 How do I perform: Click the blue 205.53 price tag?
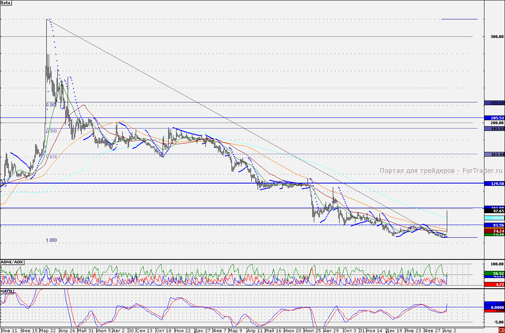[x=494, y=118]
